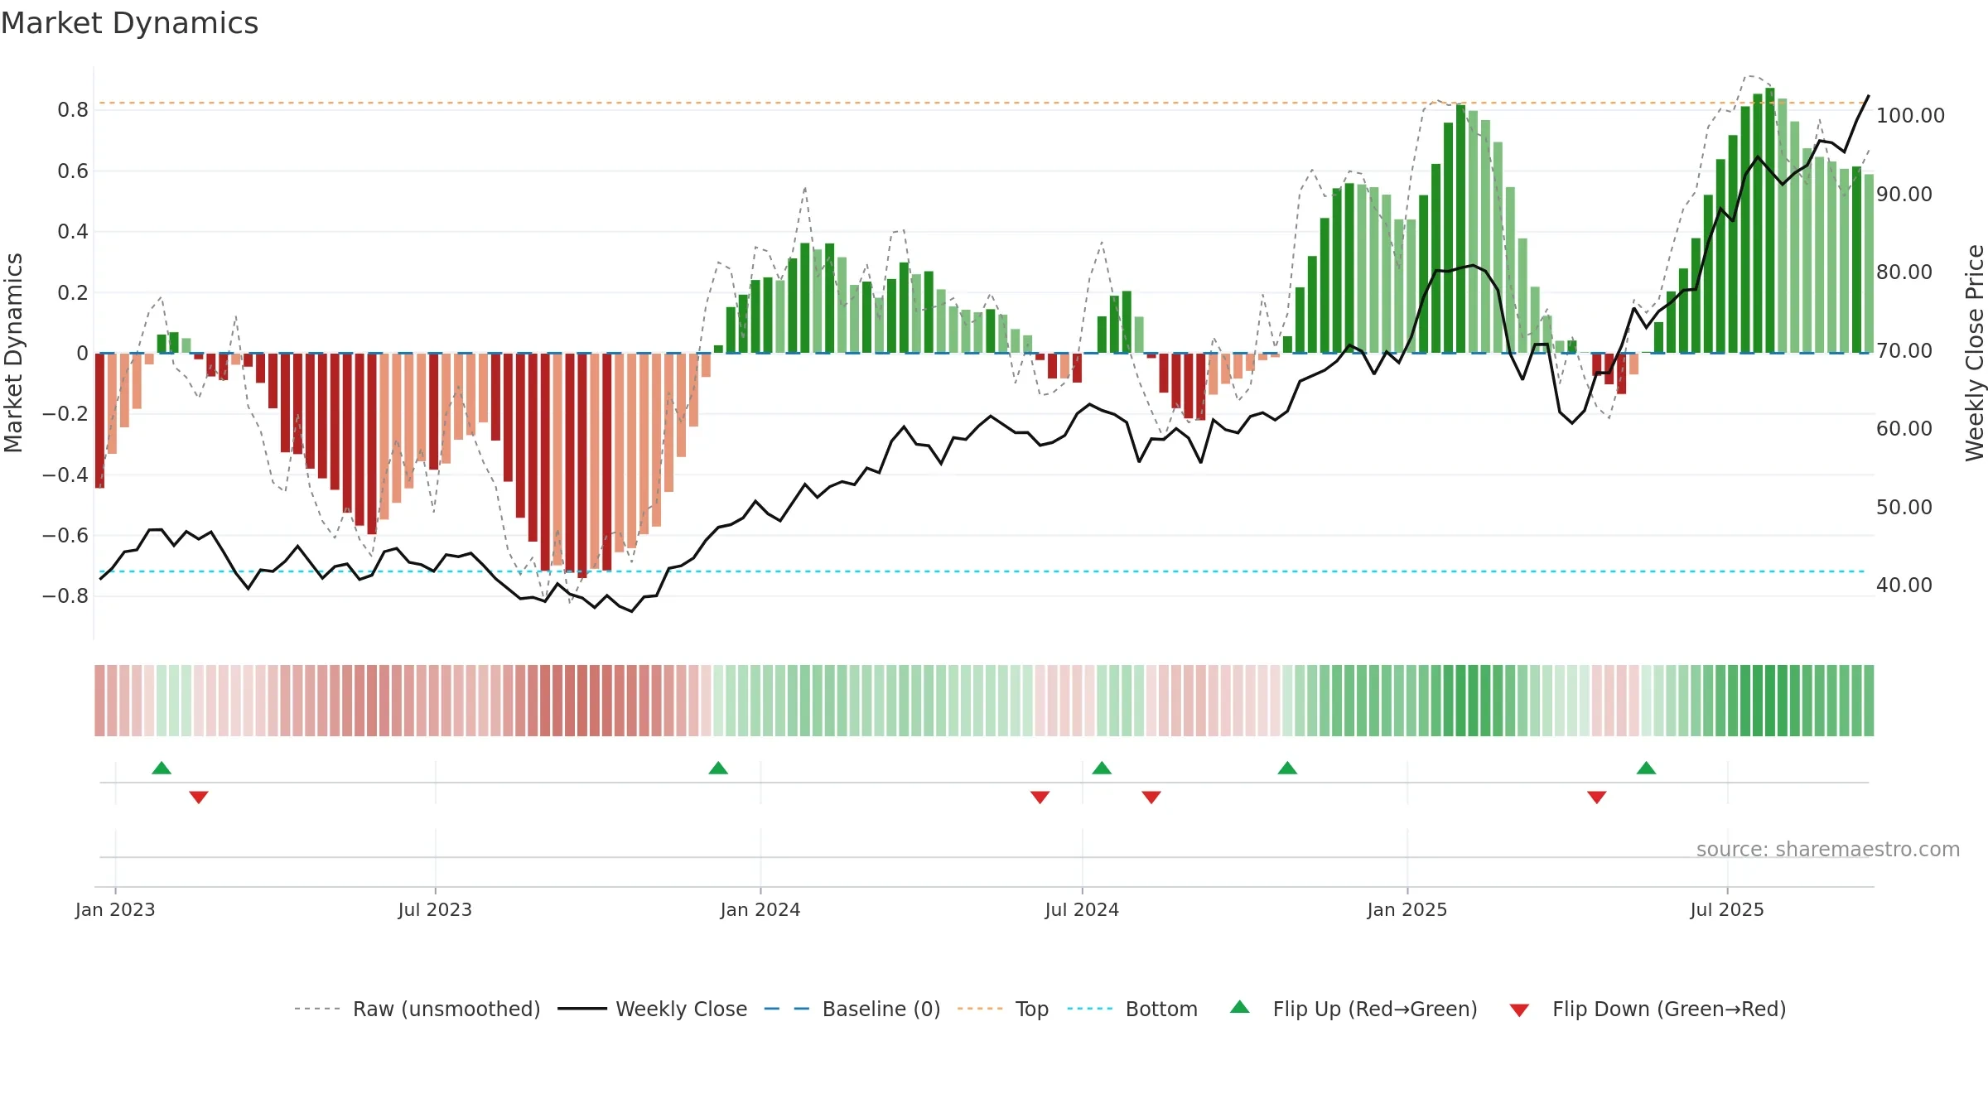Click the flip-up triangle just after Jul 2024
1988x1118 pixels.
coord(1102,768)
